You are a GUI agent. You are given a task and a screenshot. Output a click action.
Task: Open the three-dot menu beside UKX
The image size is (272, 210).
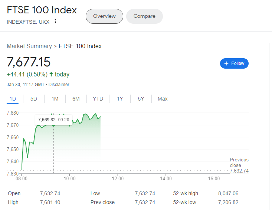pos(55,21)
